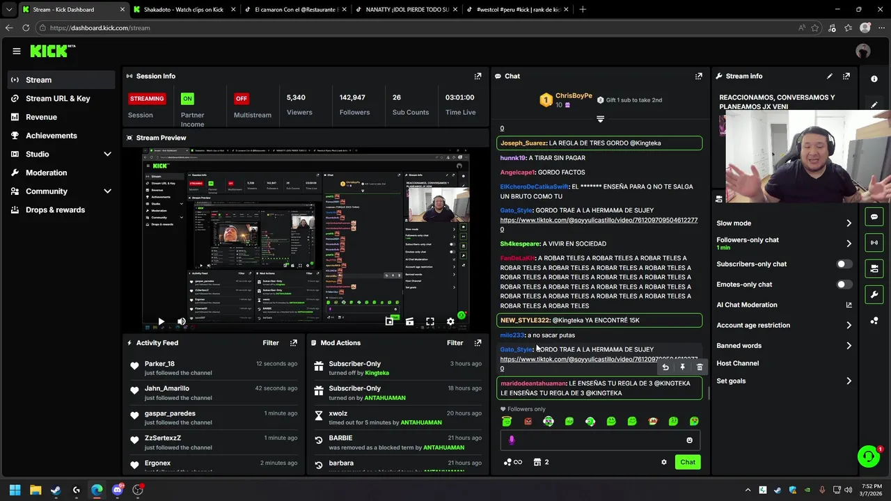The height and width of the screenshot is (501, 891).
Task: Open the emoji picker in chat input
Action: click(x=690, y=440)
